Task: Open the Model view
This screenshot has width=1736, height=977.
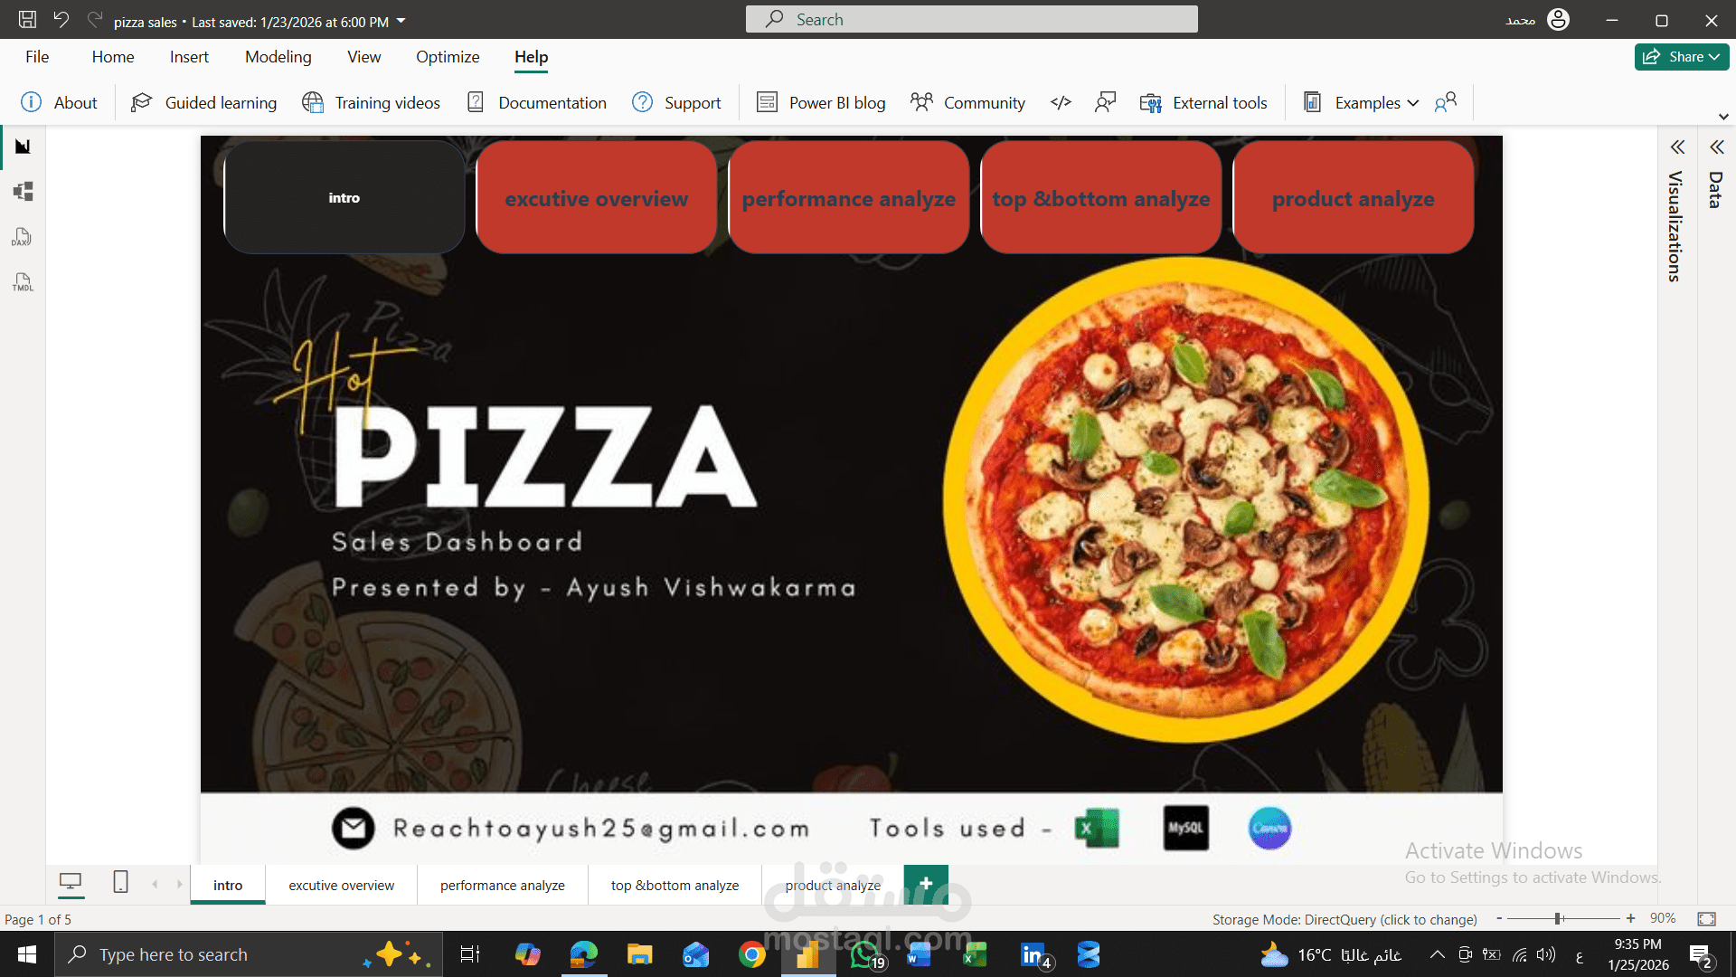Action: click(22, 191)
